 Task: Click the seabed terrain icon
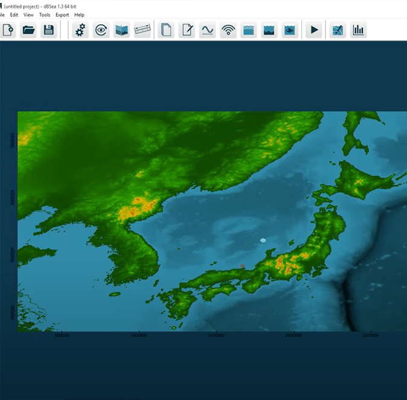click(269, 30)
